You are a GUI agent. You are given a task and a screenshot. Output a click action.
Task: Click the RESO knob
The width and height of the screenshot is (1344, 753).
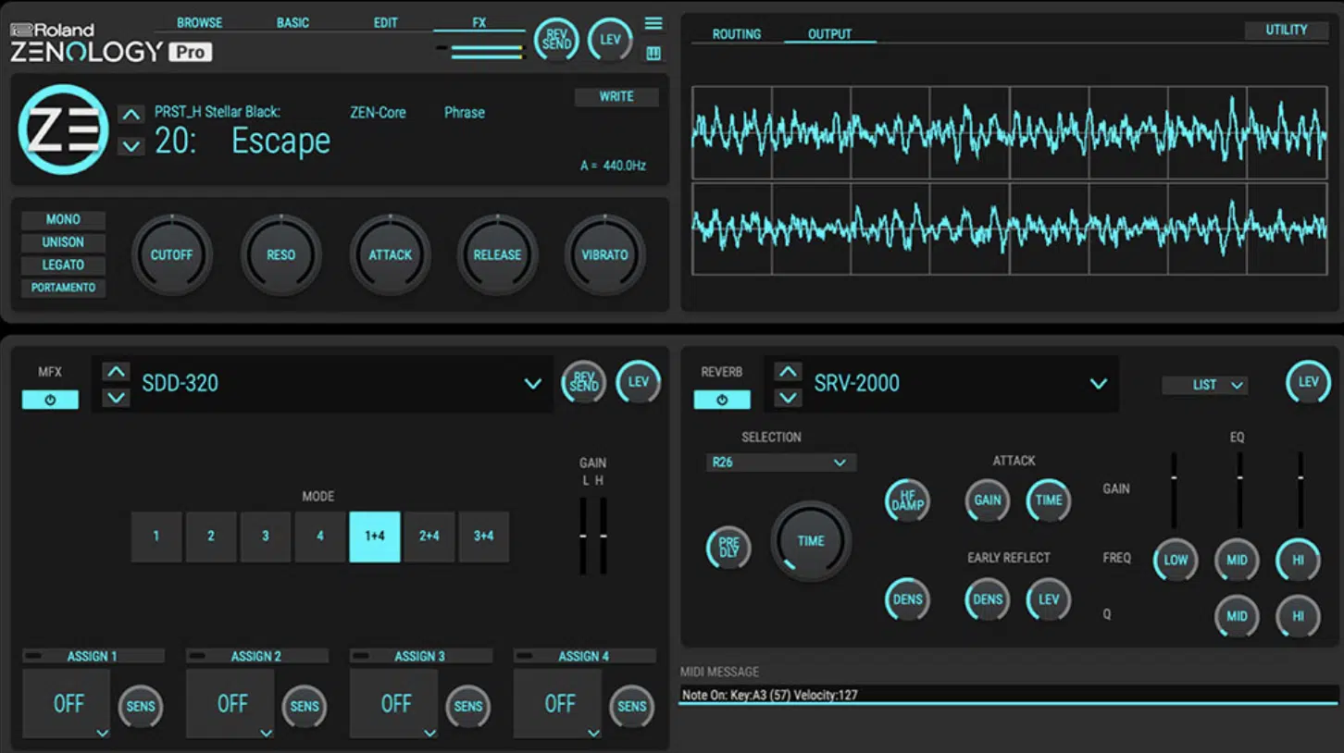click(281, 255)
